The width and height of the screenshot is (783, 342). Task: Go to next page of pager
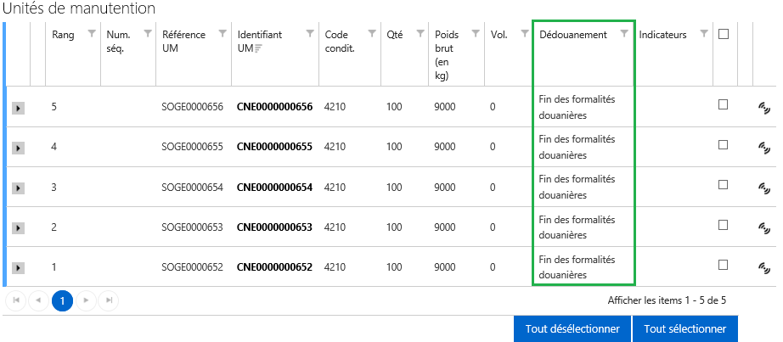tap(86, 300)
